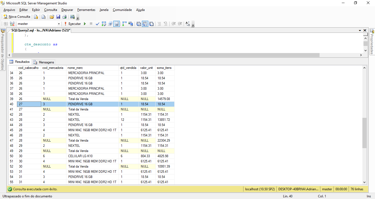Click the results grid vertical scrollbar thumb
The width and height of the screenshot is (375, 199).
point(364,133)
